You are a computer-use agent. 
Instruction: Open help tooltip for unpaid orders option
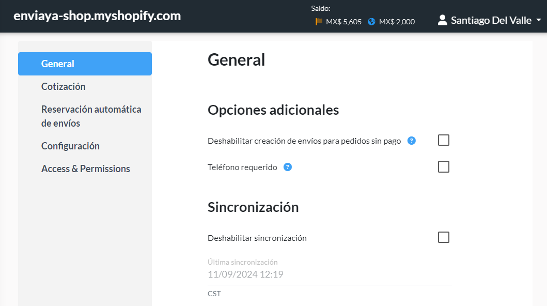412,141
